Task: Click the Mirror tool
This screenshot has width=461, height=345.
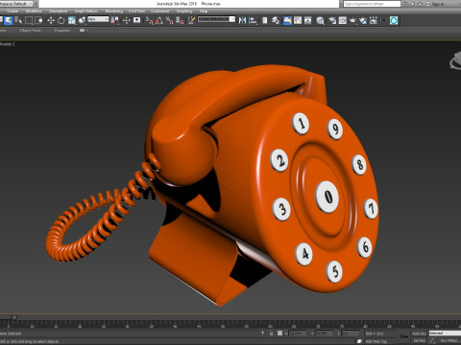Action: [242, 21]
